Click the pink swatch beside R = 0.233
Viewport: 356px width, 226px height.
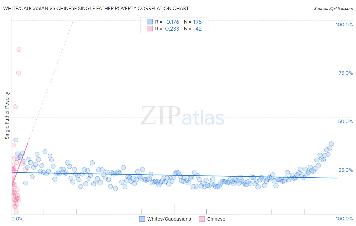coord(150,29)
